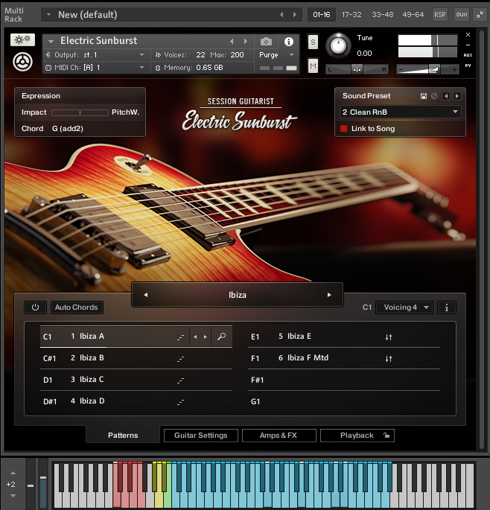Click the rhythm icon on the Ibiza D row
This screenshot has width=490, height=510.
pos(180,402)
